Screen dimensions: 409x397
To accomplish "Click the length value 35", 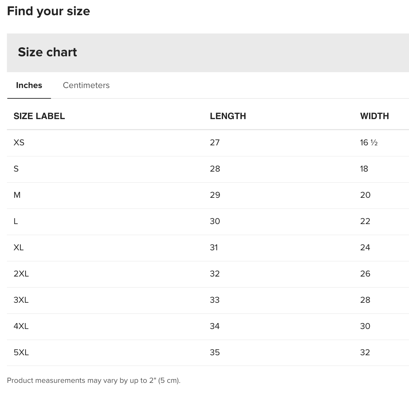I will point(215,352).
